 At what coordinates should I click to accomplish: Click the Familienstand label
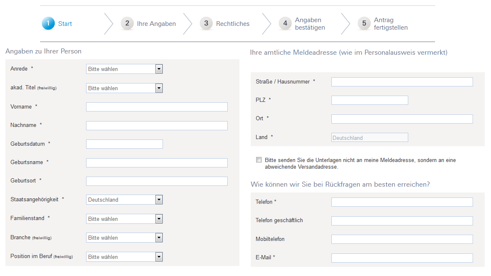(x=27, y=218)
